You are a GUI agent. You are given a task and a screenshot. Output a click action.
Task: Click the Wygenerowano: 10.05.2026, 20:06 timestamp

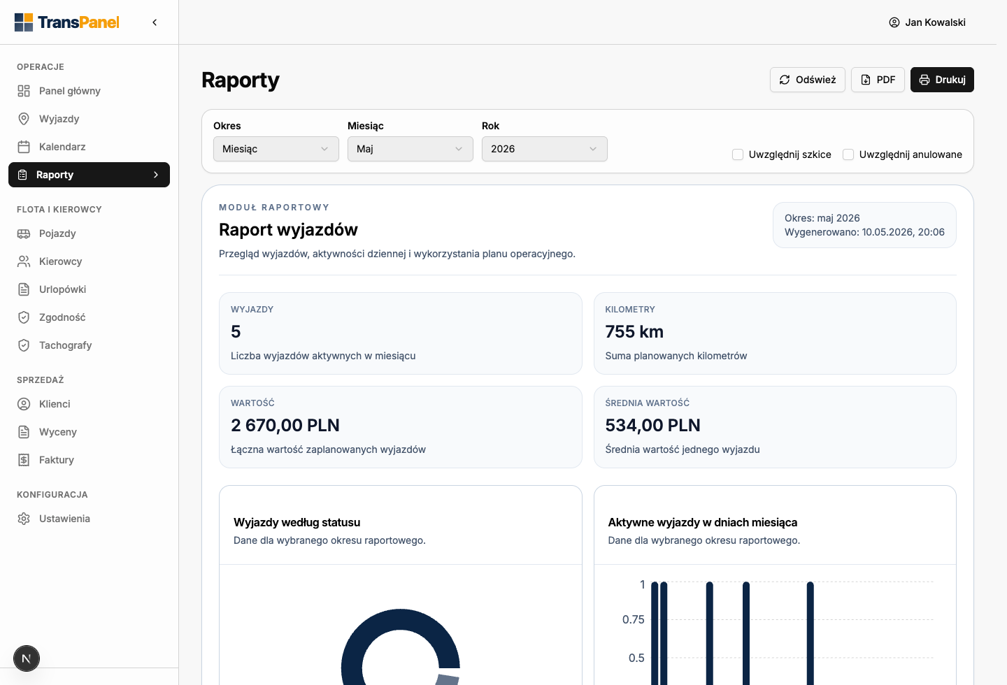pos(864,232)
